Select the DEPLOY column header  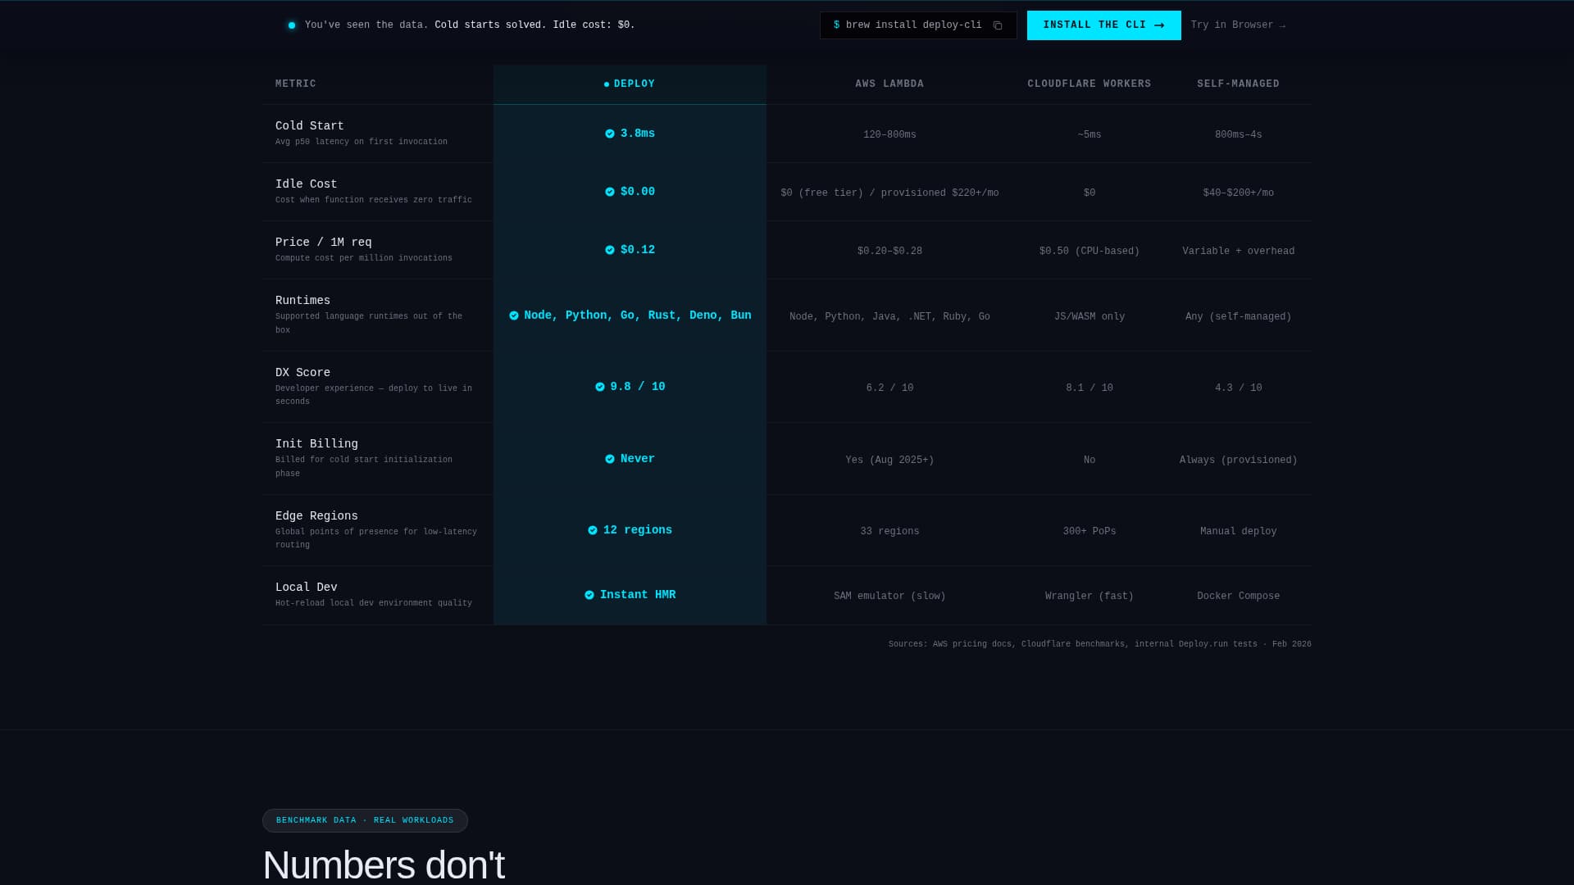click(x=630, y=84)
